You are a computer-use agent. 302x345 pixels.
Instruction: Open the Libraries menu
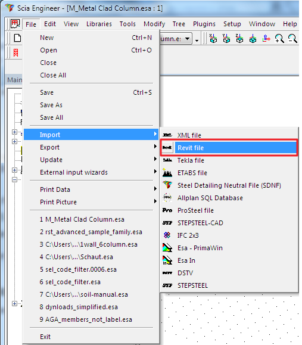point(99,24)
